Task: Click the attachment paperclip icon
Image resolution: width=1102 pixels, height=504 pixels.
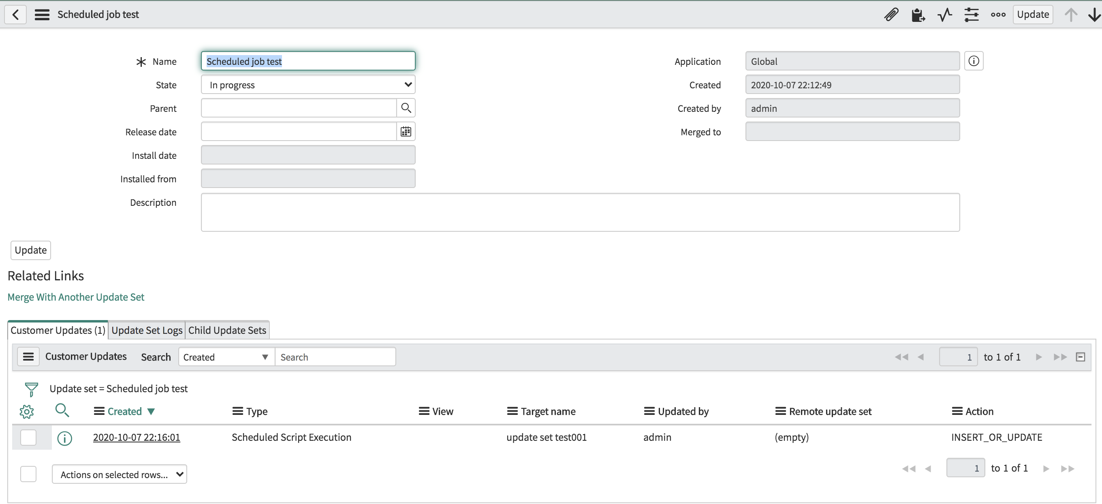Action: click(891, 15)
